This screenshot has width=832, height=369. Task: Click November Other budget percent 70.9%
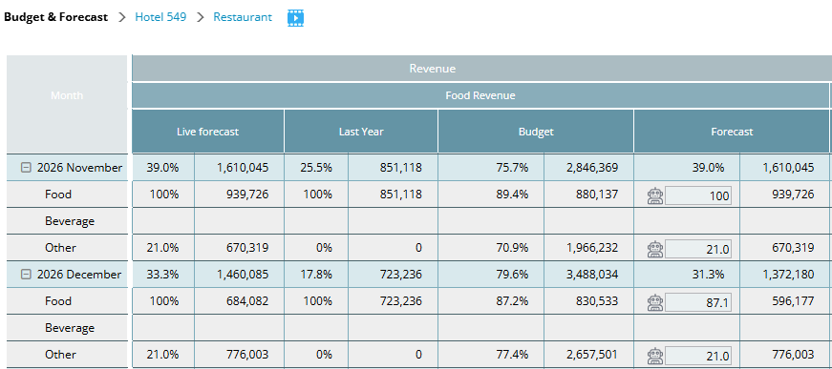tap(512, 248)
